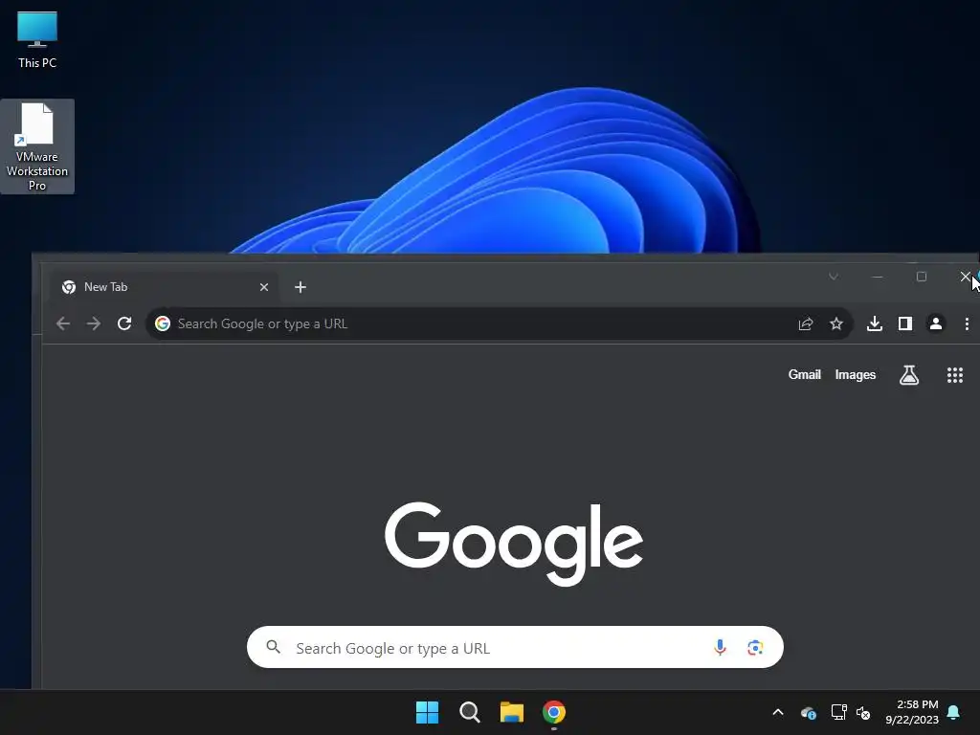The image size is (980, 735).
Task: Select VMware Workstation Pro desktop shortcut
Action: [37, 146]
